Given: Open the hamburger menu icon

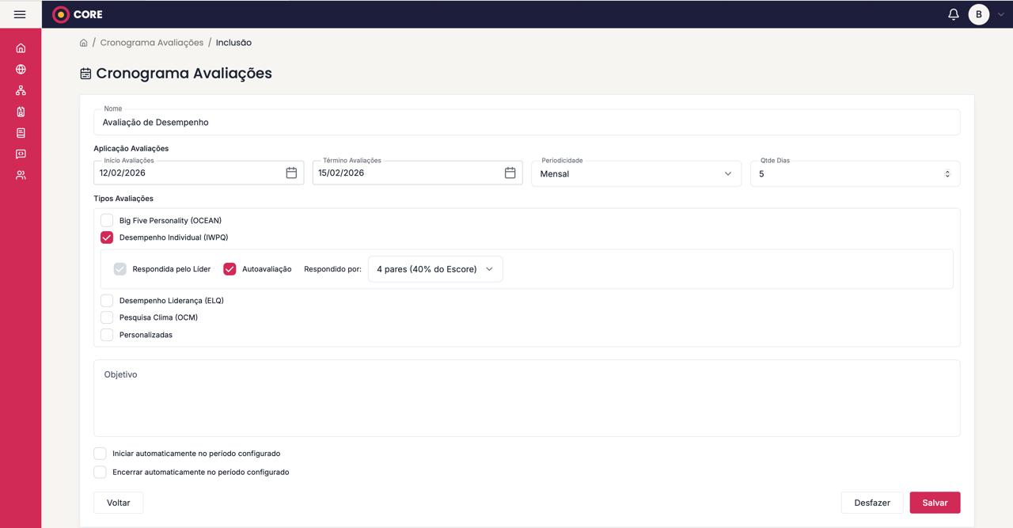Looking at the screenshot, I should click(20, 14).
